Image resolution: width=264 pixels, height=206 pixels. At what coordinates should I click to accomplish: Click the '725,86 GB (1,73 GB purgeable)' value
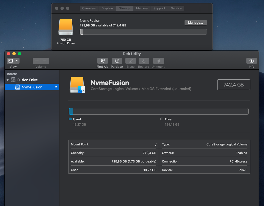coord(134,161)
